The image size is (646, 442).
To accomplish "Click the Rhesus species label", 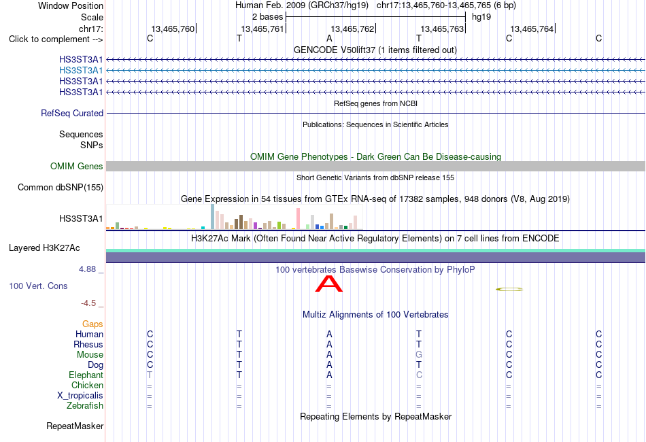I will tap(88, 344).
